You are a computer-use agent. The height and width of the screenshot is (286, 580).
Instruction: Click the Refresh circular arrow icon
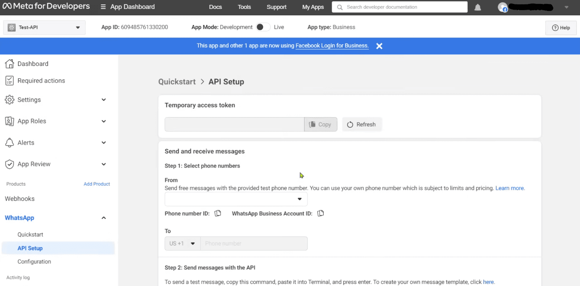[x=350, y=125]
